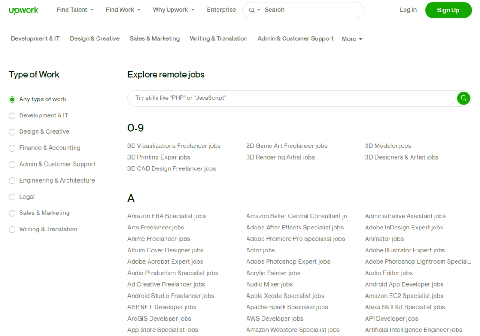Open Actor jobs link
Viewport: 480px width, 336px height.
261,250
